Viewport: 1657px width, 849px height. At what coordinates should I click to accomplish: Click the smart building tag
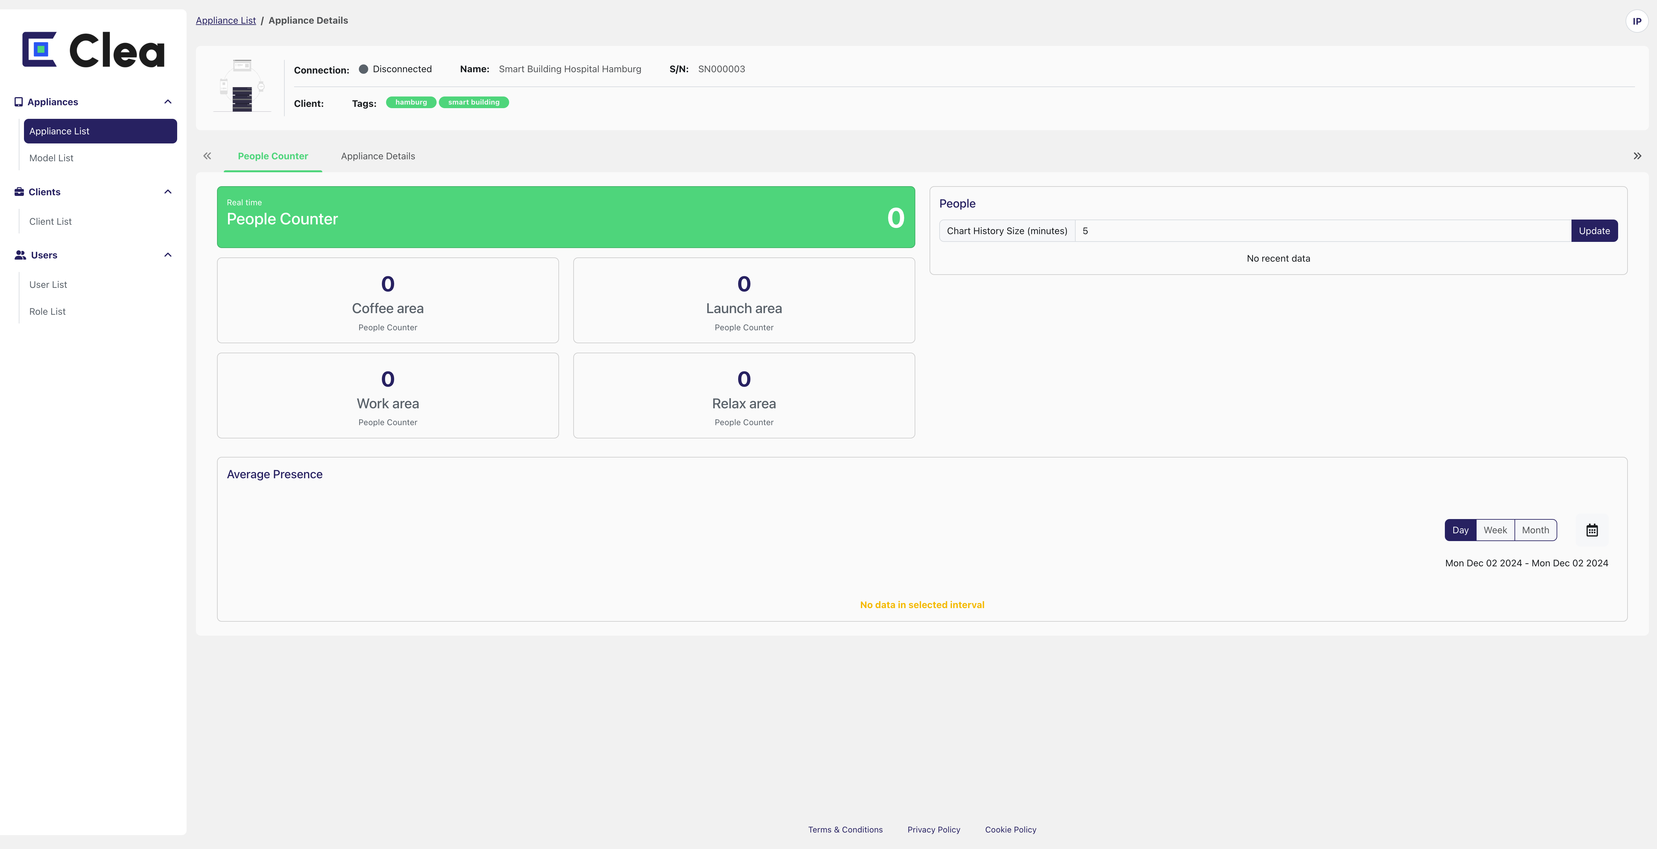(474, 102)
